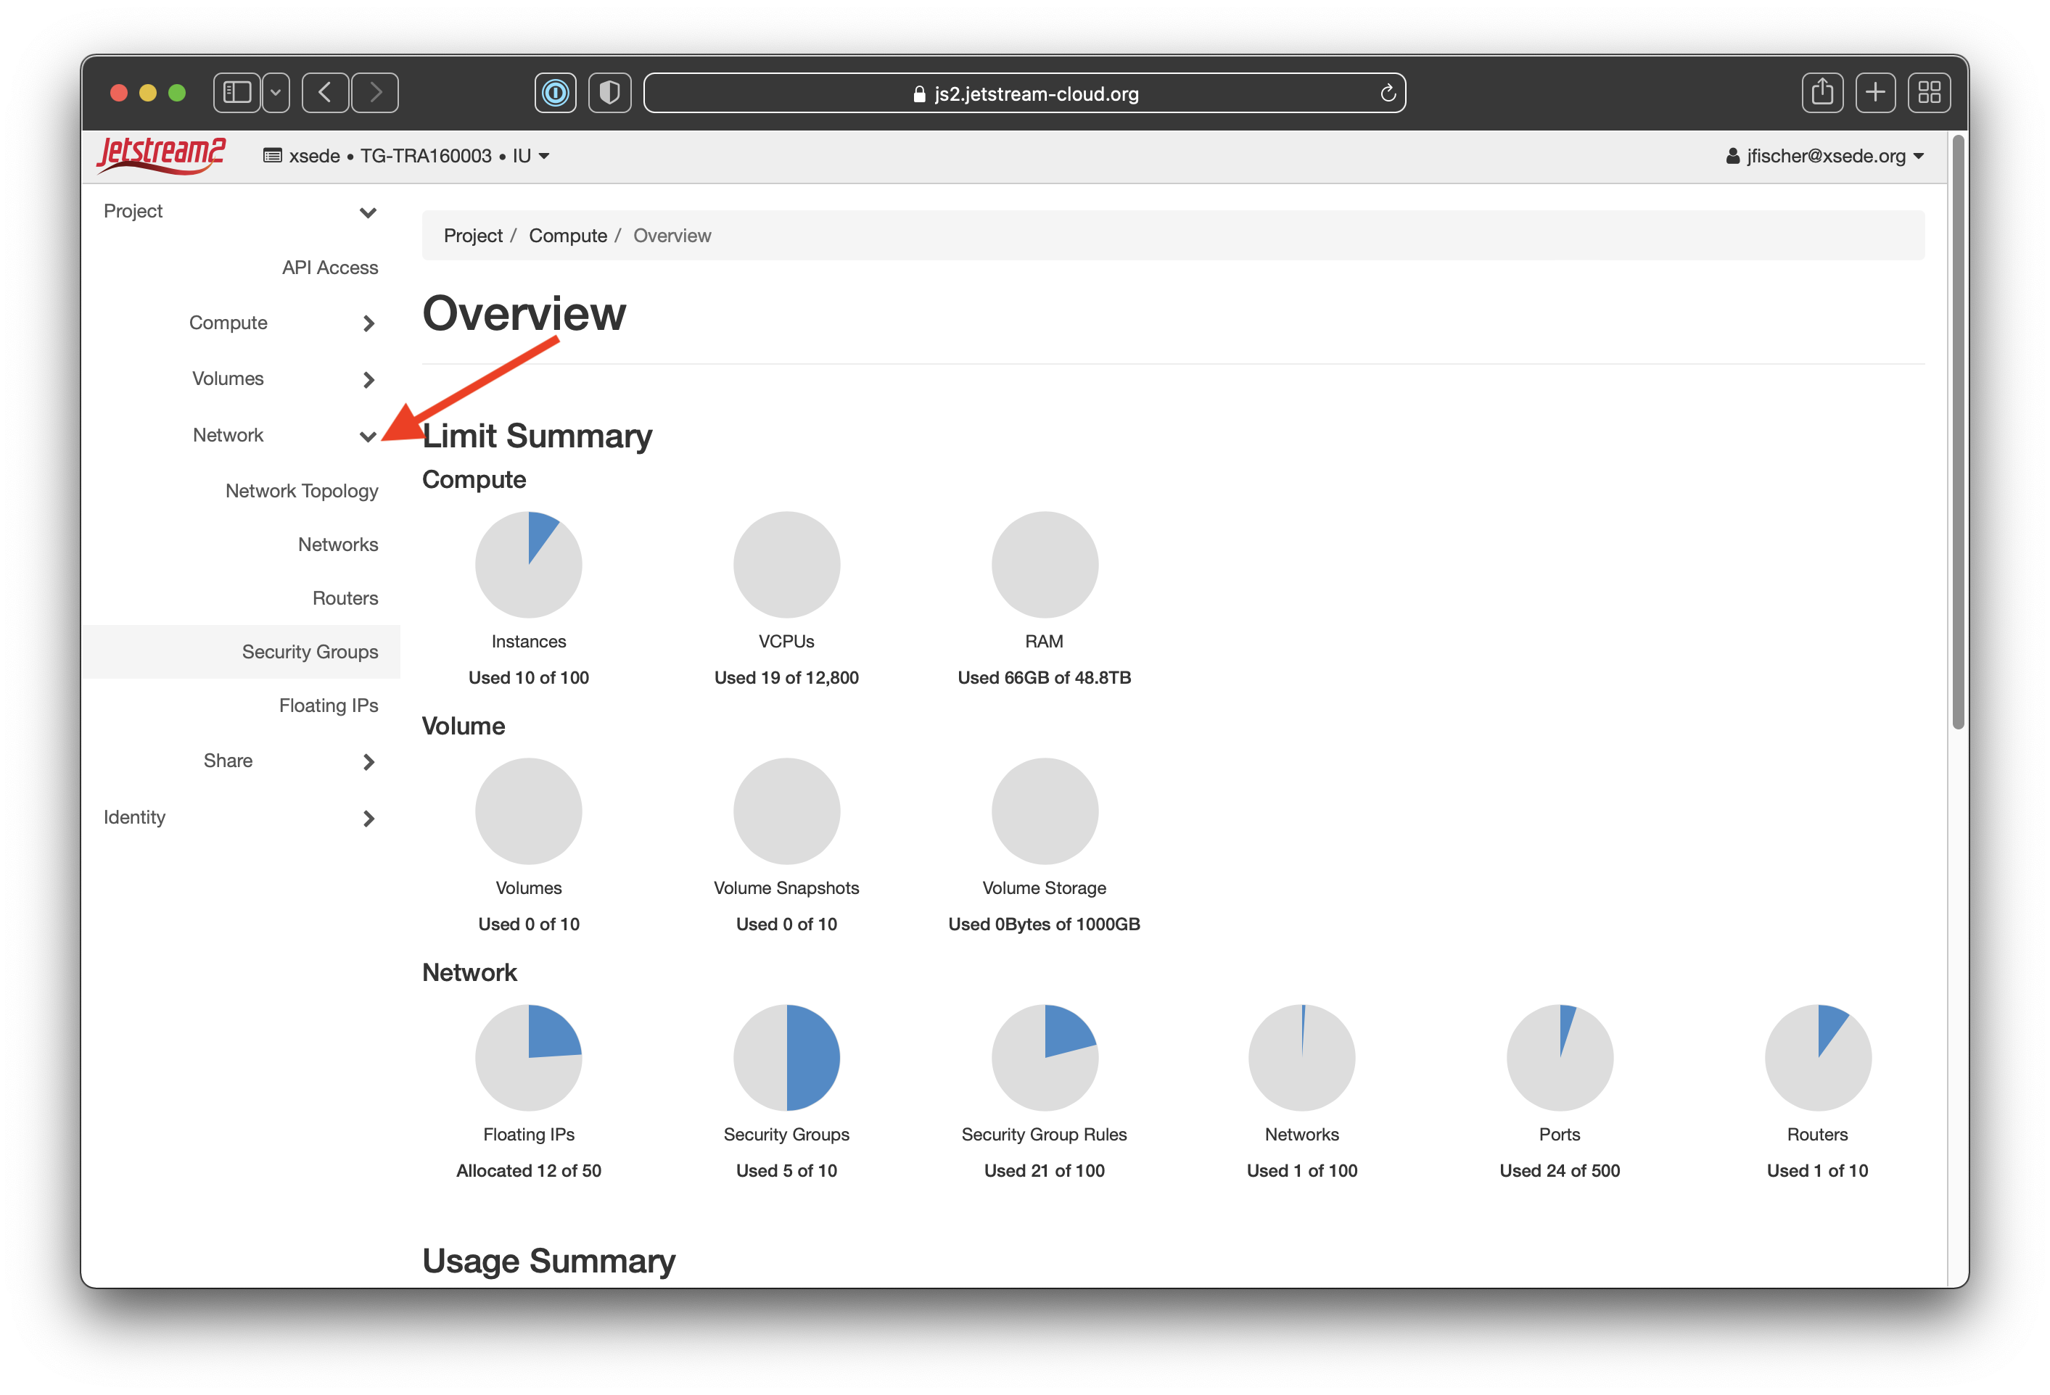Toggle Safari sidebar icon
2050x1395 pixels.
236,93
